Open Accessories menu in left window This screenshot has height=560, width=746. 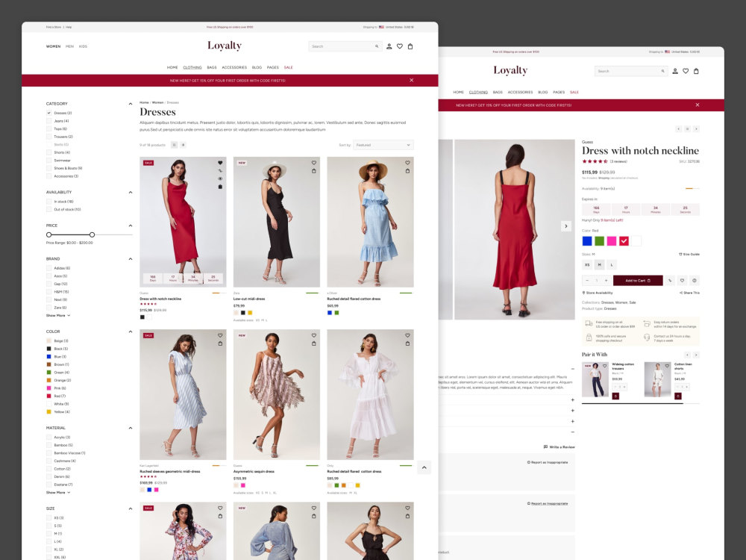[x=234, y=68]
